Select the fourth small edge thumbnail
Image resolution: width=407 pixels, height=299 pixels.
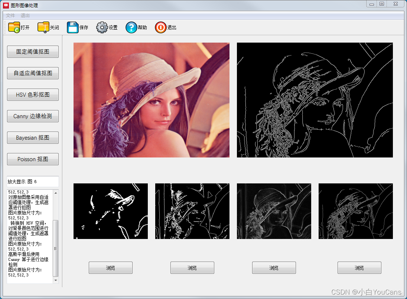click(x=356, y=211)
